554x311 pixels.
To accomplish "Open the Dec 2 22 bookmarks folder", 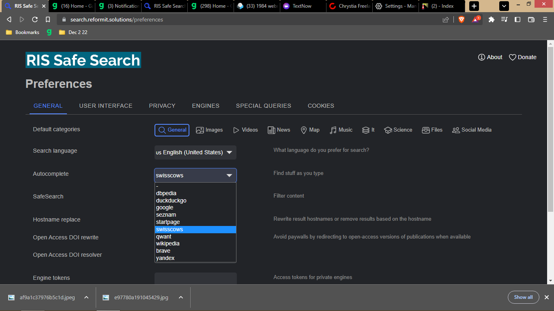I will [73, 32].
